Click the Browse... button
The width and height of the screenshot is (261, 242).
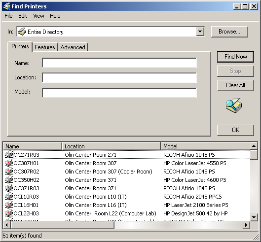(x=229, y=32)
